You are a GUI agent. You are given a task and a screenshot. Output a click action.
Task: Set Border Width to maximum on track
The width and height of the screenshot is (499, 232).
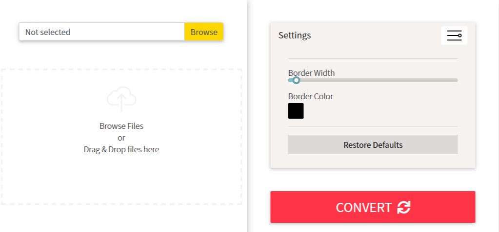click(x=457, y=80)
